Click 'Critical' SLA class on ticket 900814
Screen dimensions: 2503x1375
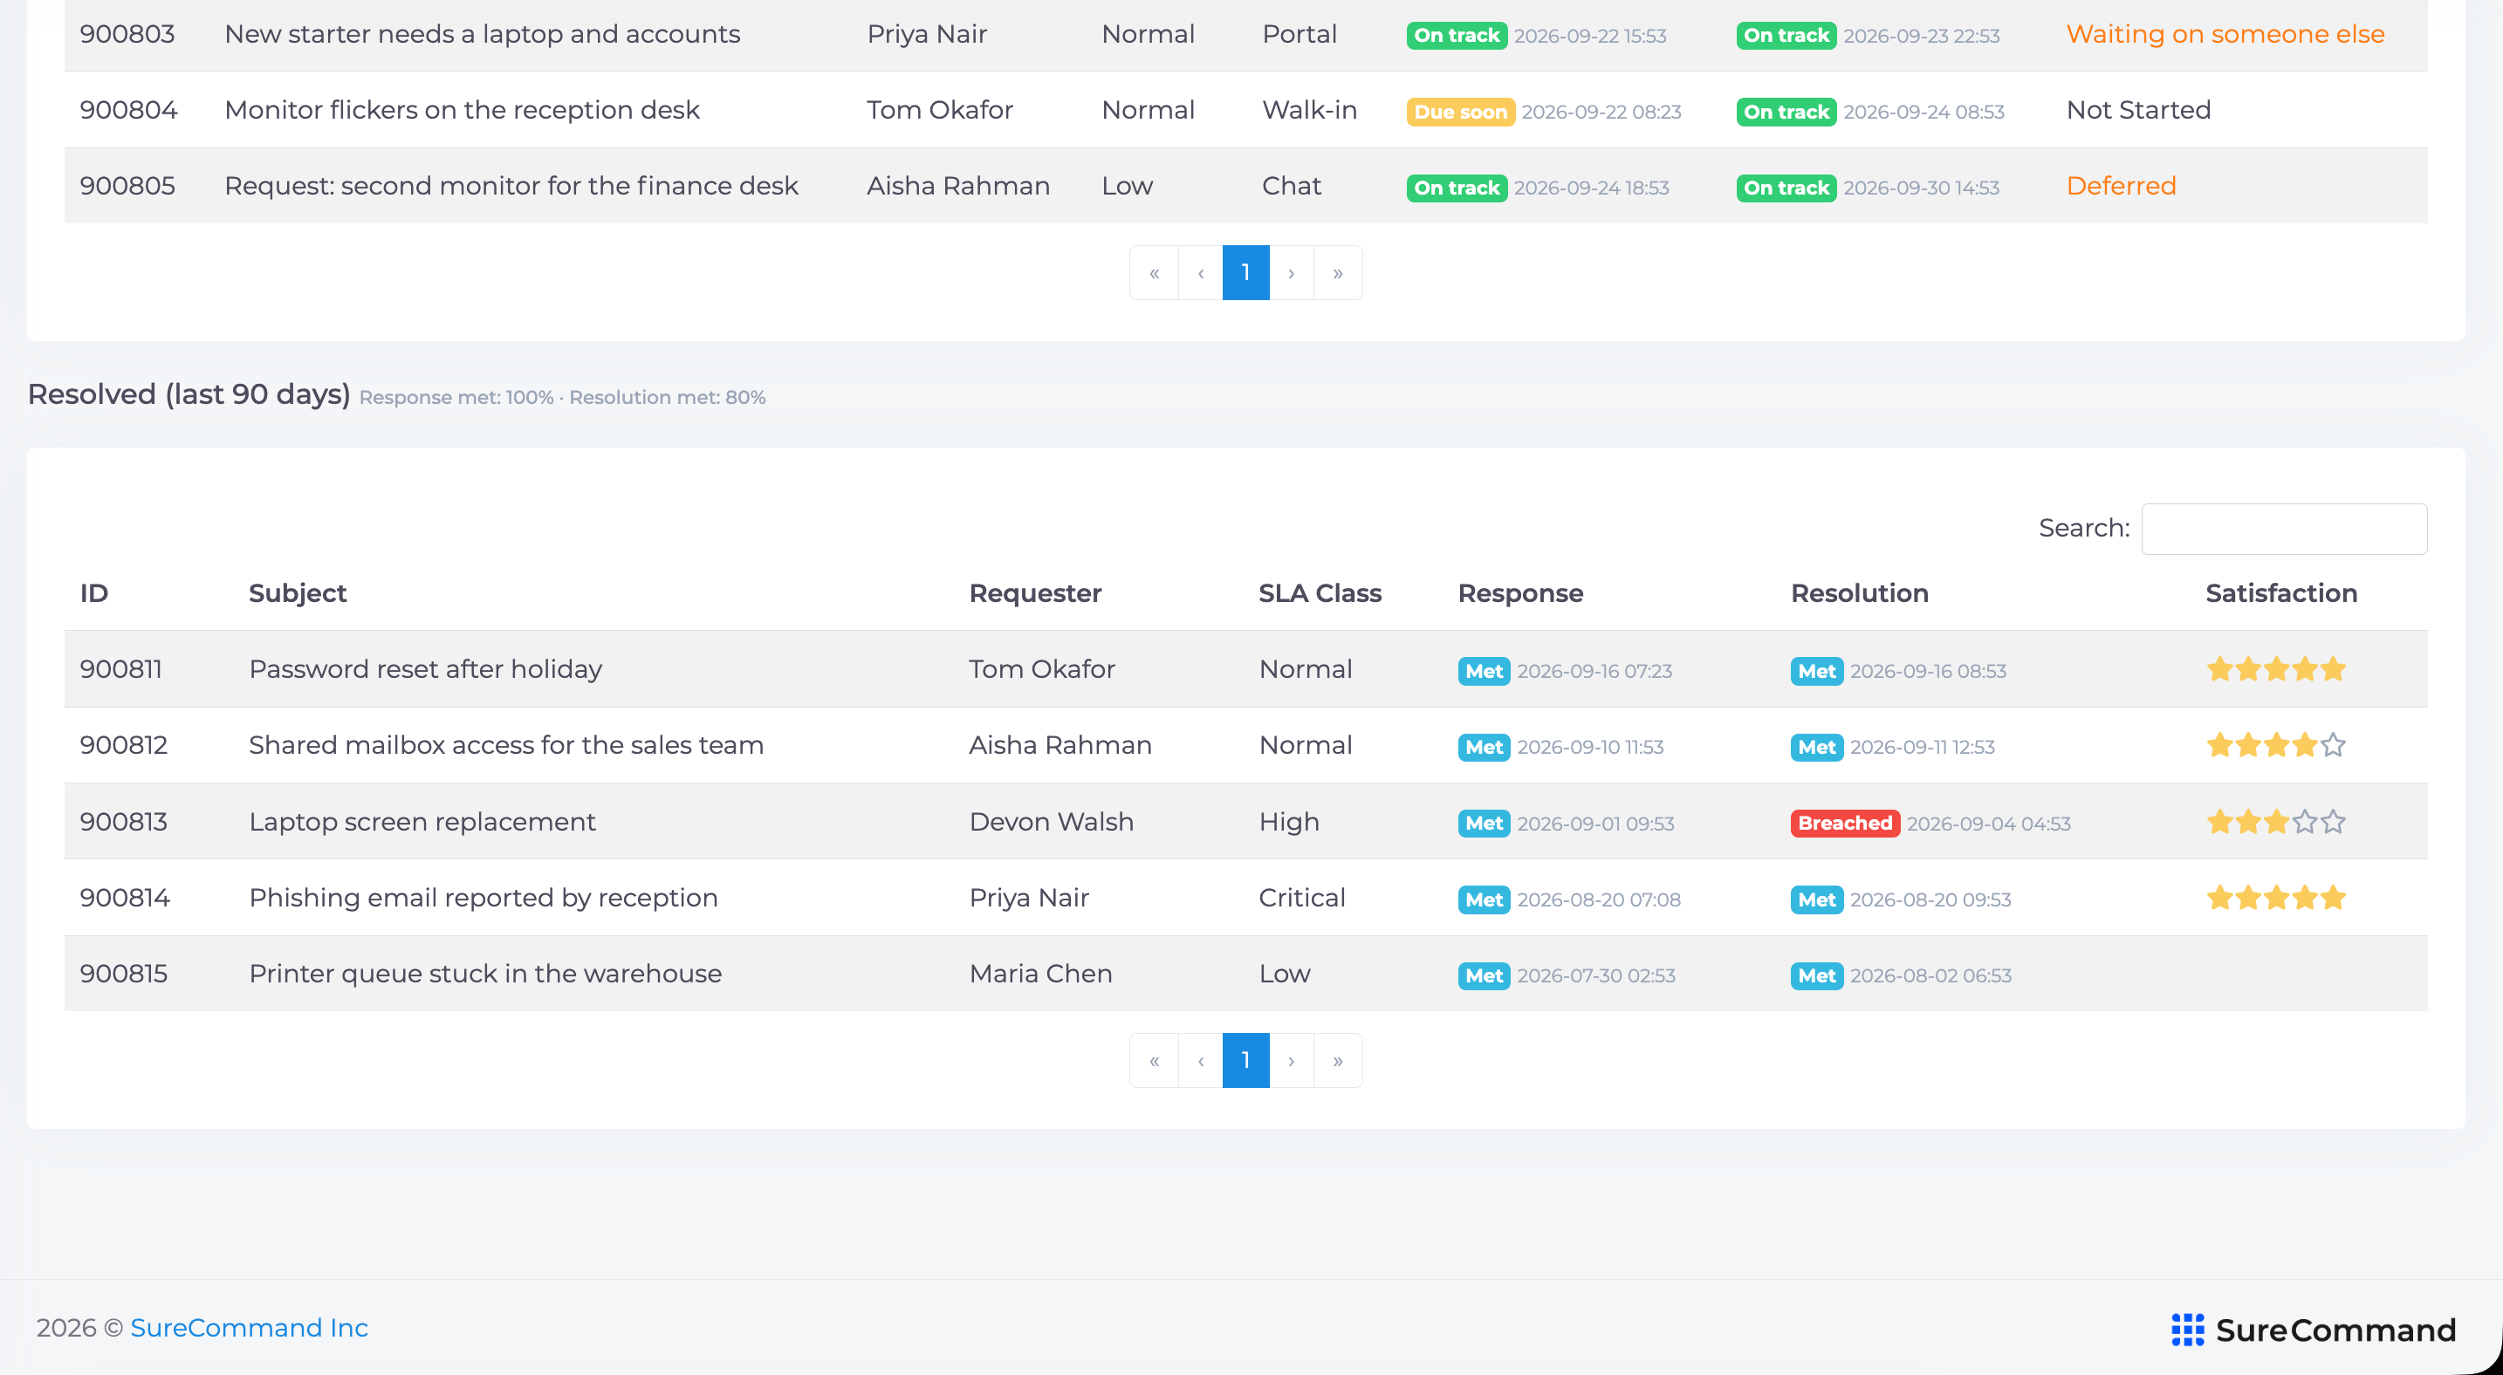(x=1302, y=897)
